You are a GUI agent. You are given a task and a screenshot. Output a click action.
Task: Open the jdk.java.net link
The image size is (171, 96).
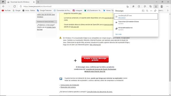pos(75,27)
